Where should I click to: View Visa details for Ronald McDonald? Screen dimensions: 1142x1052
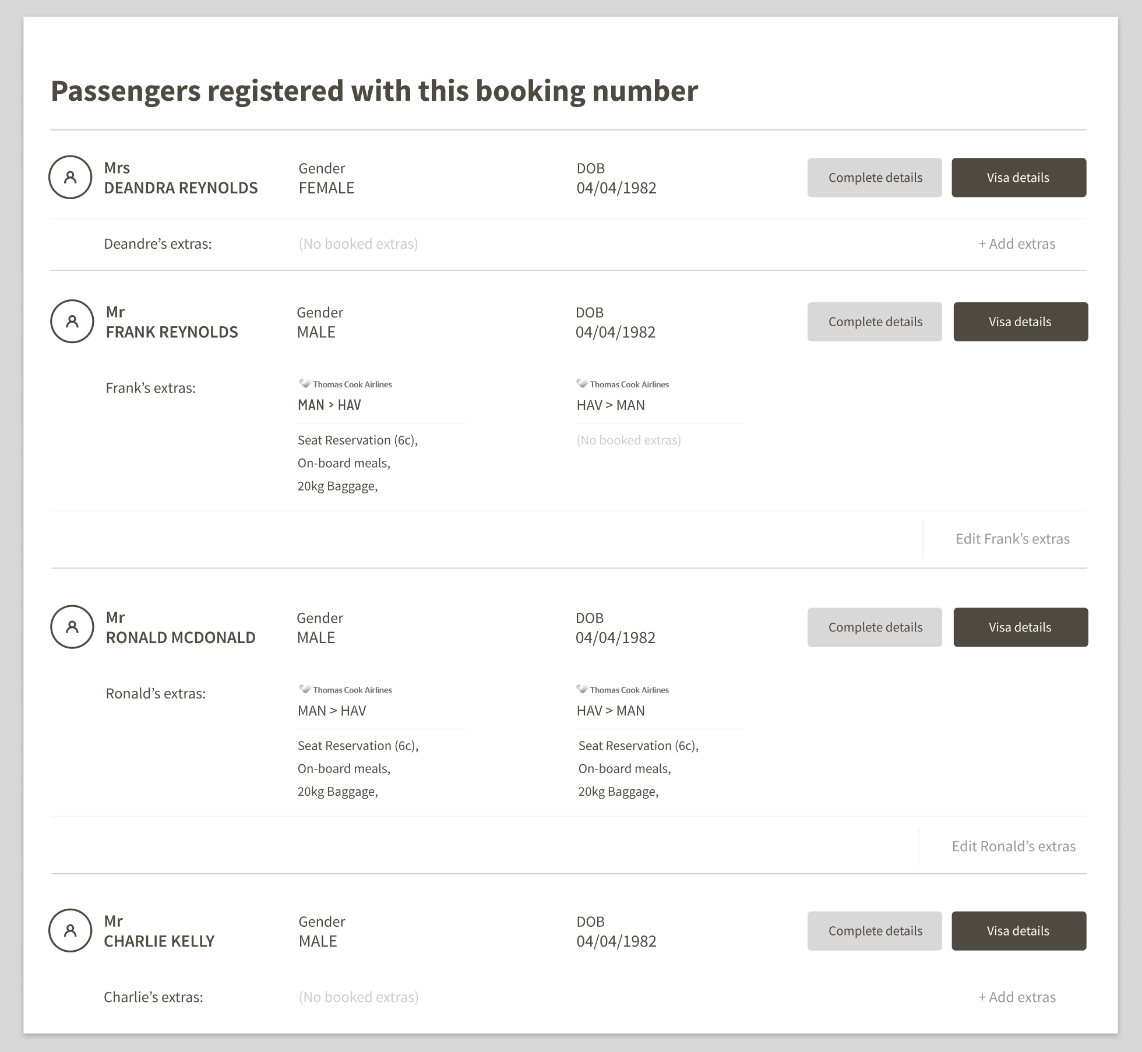[1020, 627]
